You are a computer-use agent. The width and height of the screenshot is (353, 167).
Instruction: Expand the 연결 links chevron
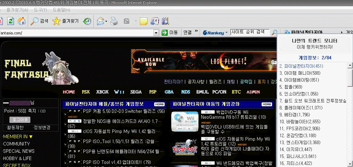(x=196, y=31)
